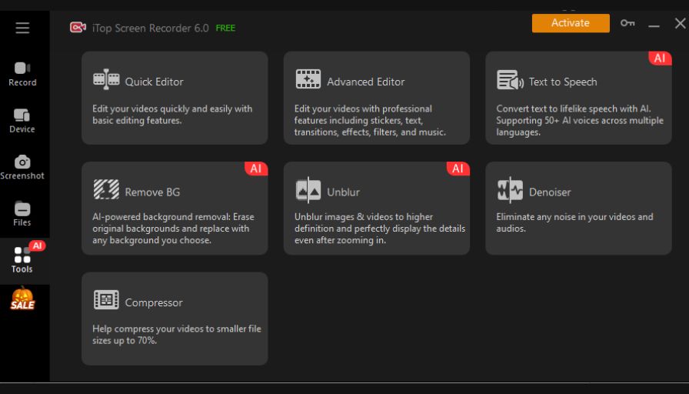689x394 pixels.
Task: Click 'Unblur images & videos' description
Action: (380, 229)
